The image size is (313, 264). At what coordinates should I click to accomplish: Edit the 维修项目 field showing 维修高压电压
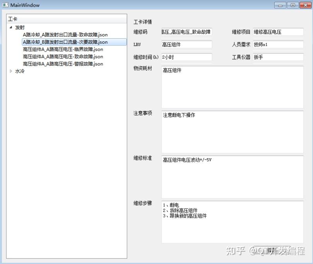pyautogui.click(x=279, y=32)
